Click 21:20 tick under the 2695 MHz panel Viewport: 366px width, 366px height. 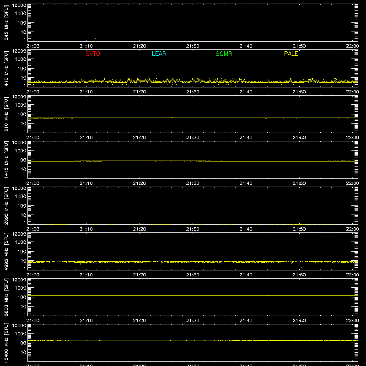coord(140,229)
